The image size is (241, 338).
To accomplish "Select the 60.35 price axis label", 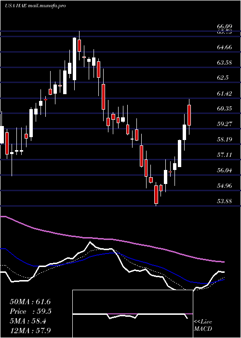I will point(225,109).
